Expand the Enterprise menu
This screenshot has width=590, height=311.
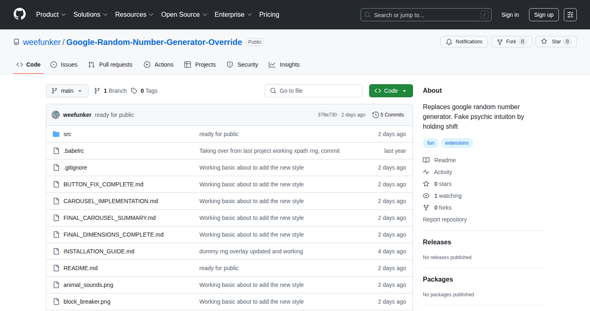point(234,15)
